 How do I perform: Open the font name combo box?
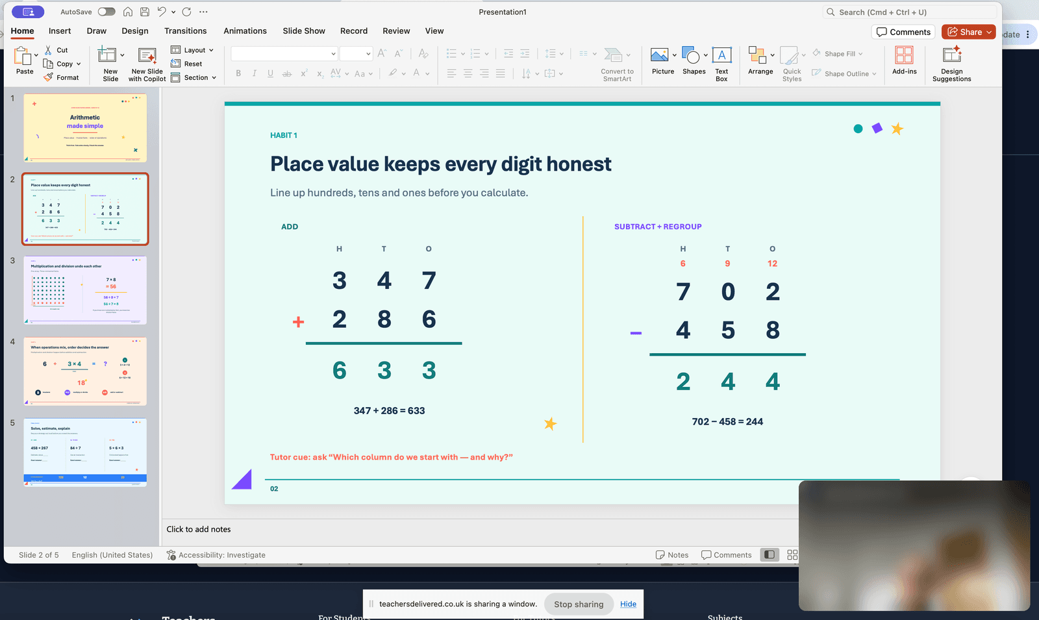pyautogui.click(x=284, y=54)
